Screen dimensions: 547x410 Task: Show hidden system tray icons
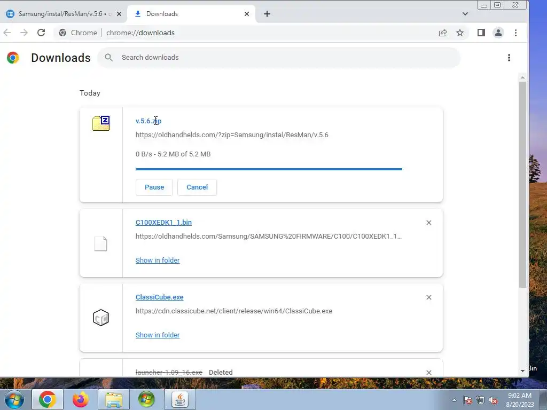click(454, 400)
